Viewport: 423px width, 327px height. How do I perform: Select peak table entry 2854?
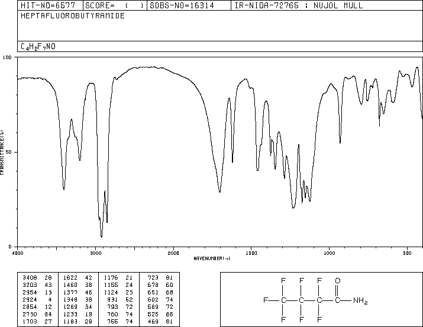coord(30,307)
